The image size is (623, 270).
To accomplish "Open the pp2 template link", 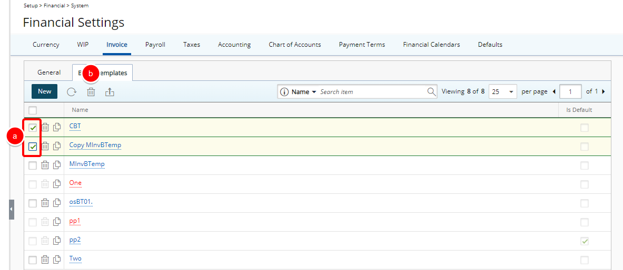I will pyautogui.click(x=75, y=240).
